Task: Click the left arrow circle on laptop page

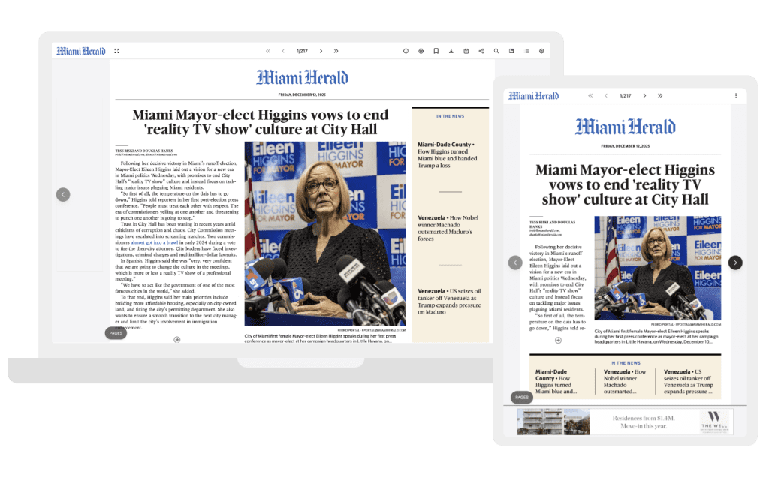Action: [63, 195]
